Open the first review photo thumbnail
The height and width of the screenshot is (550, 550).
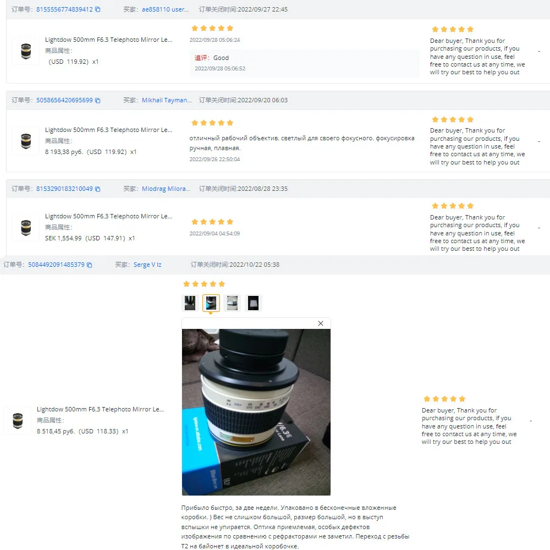click(190, 303)
